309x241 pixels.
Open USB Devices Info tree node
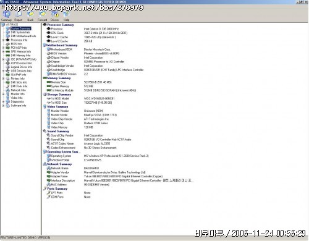pos(21,71)
